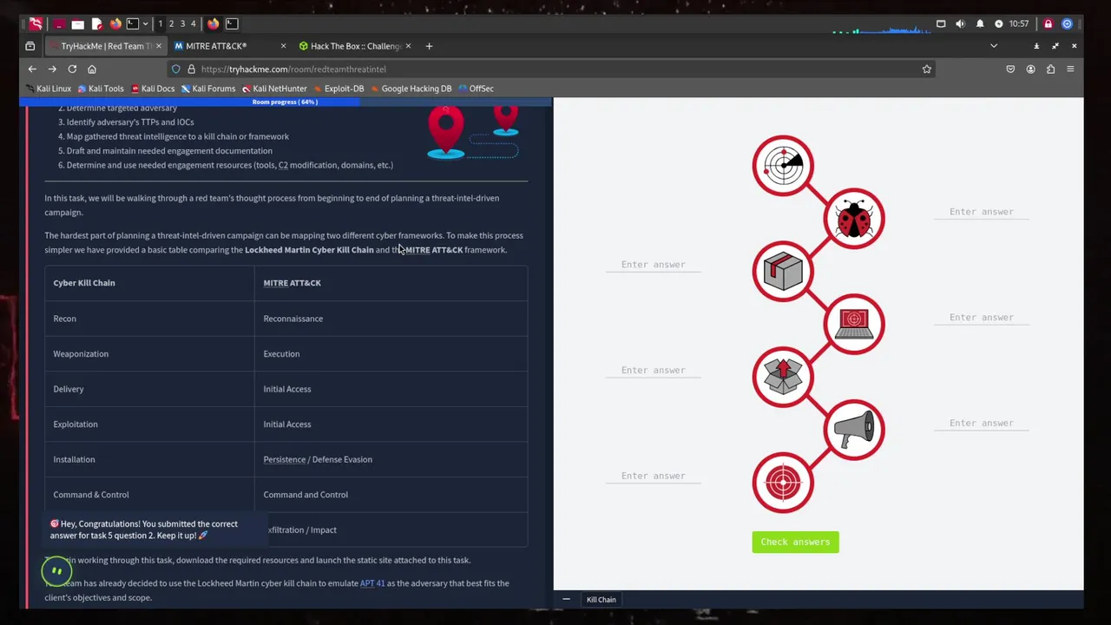The image size is (1111, 625).
Task: Click the red lock screen icon
Action: tap(1048, 23)
